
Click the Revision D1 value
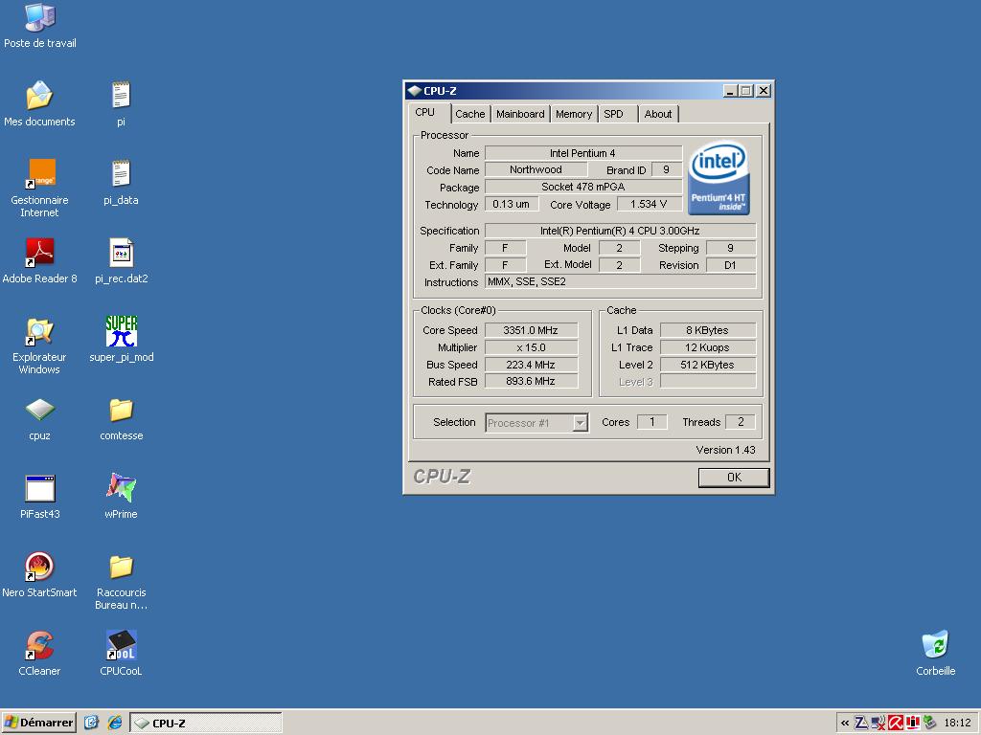(730, 265)
